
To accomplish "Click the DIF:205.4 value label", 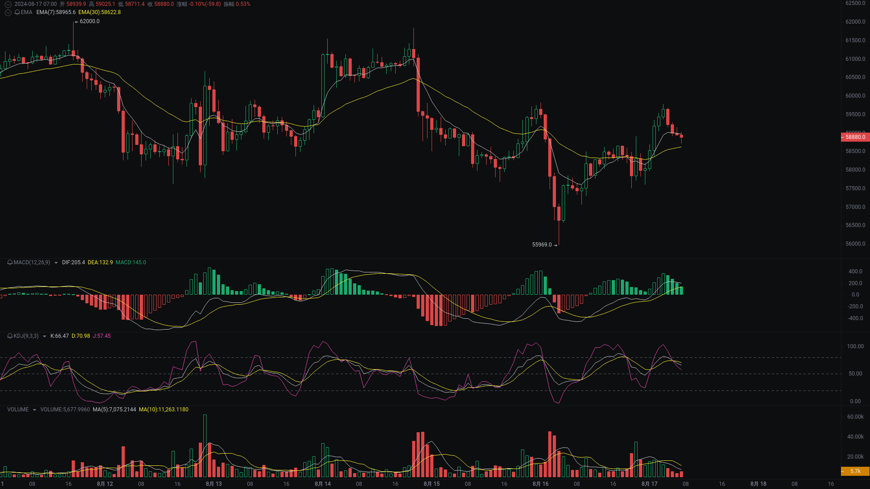I will [x=73, y=262].
